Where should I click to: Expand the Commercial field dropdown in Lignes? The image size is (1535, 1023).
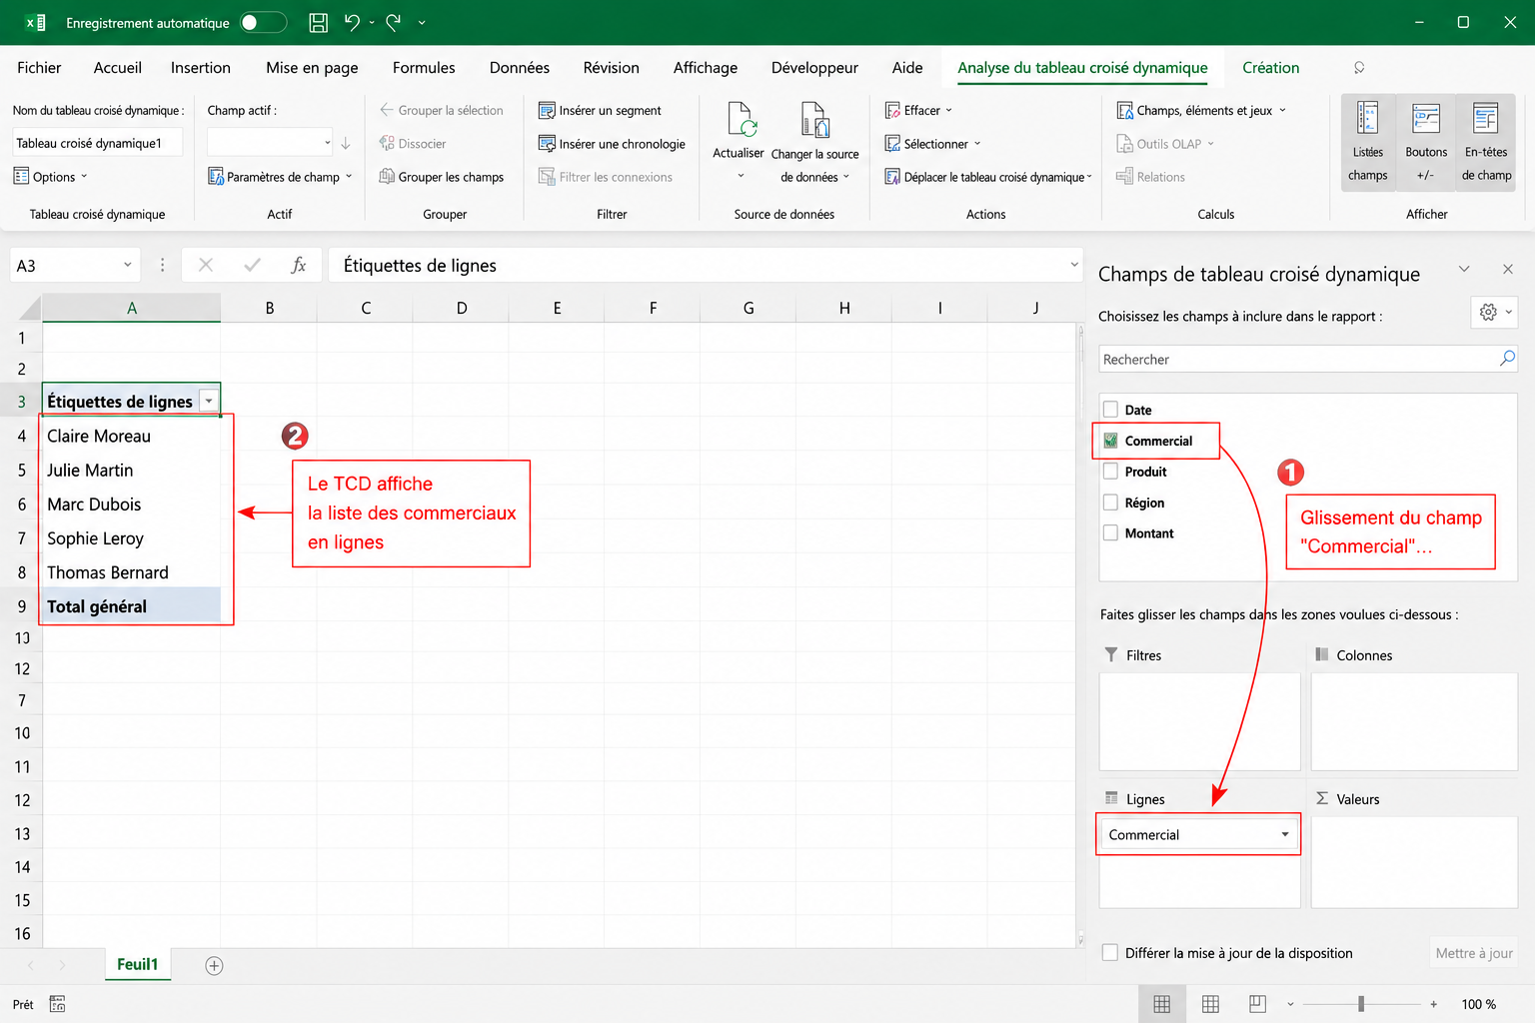1285,835
